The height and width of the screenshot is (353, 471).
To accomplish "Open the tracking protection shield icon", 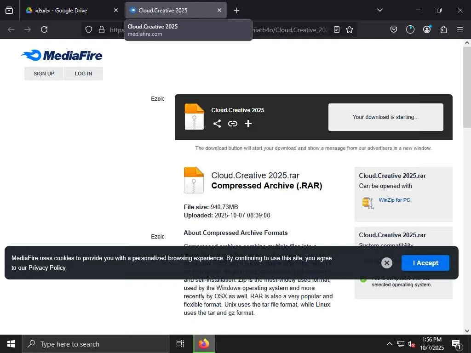I will point(89,29).
